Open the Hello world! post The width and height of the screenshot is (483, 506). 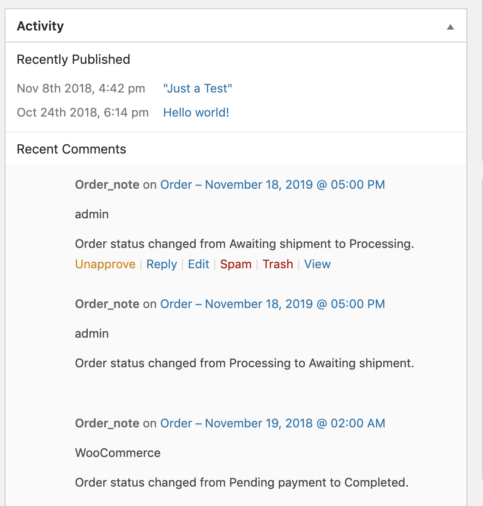[196, 112]
